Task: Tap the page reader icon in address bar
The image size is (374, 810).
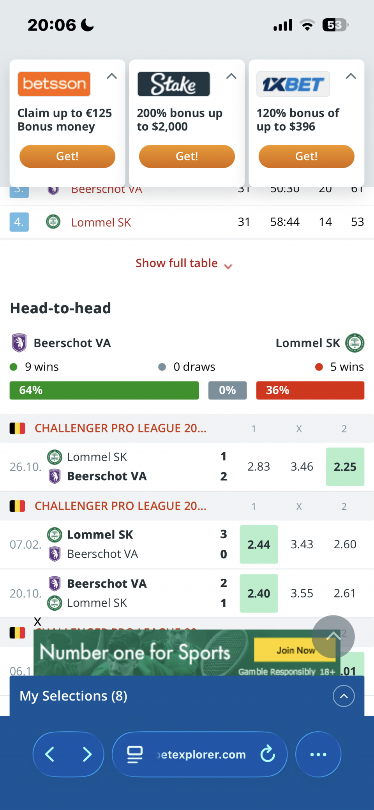Action: click(x=135, y=754)
